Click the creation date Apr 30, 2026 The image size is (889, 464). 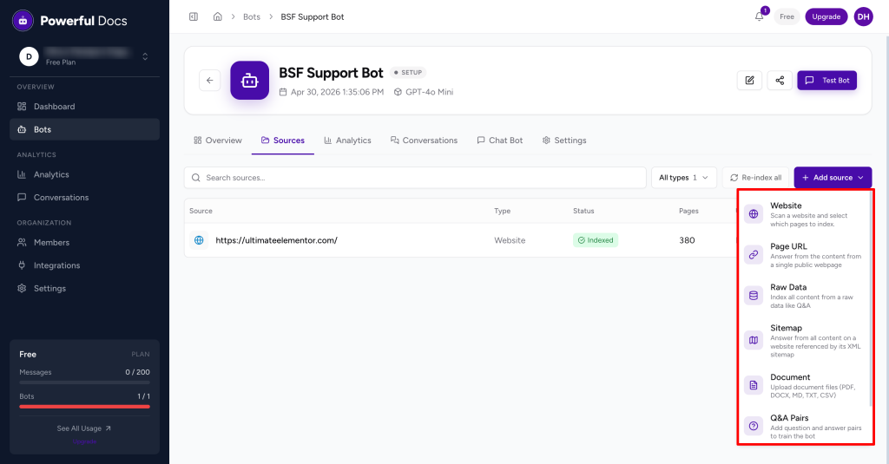pyautogui.click(x=331, y=92)
